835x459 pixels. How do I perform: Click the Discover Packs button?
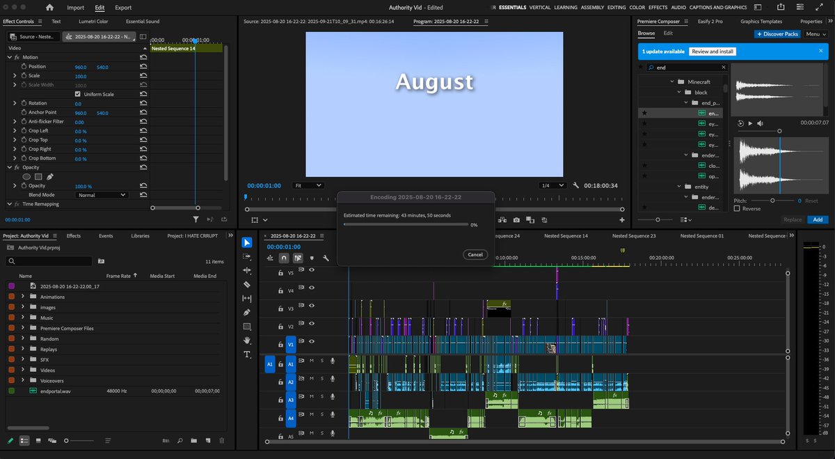tap(777, 33)
